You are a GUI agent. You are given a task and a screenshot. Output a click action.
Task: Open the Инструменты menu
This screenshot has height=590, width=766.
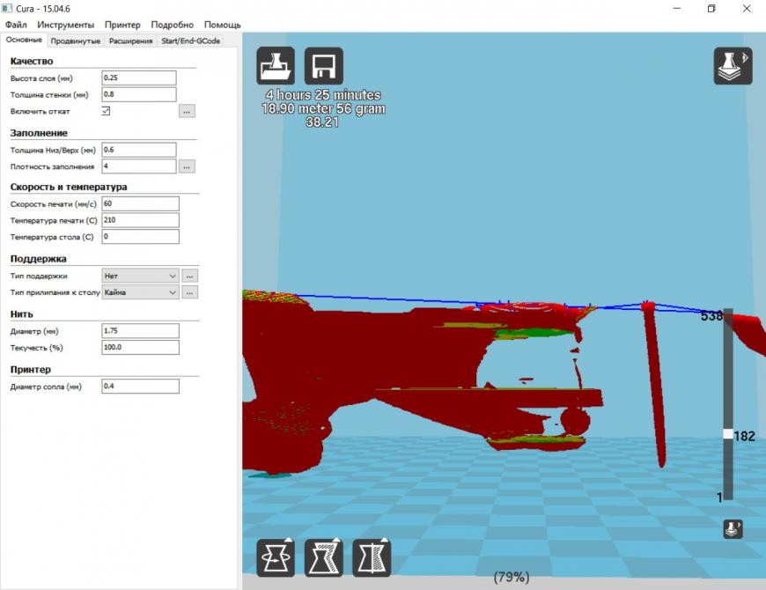point(65,25)
